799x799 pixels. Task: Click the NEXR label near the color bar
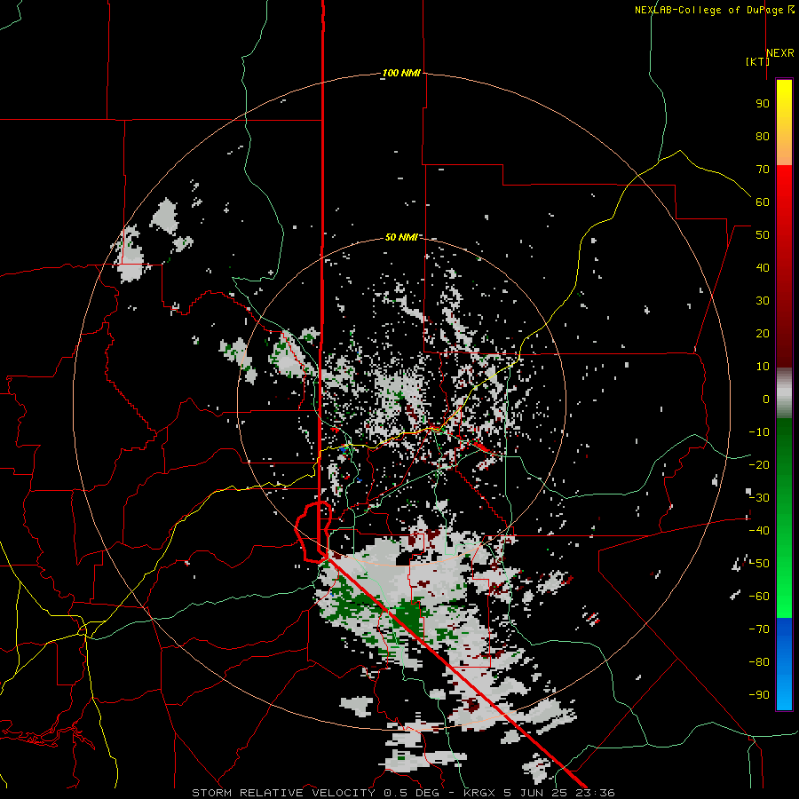pos(780,53)
